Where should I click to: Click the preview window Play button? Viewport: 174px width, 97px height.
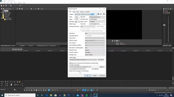point(113,41)
